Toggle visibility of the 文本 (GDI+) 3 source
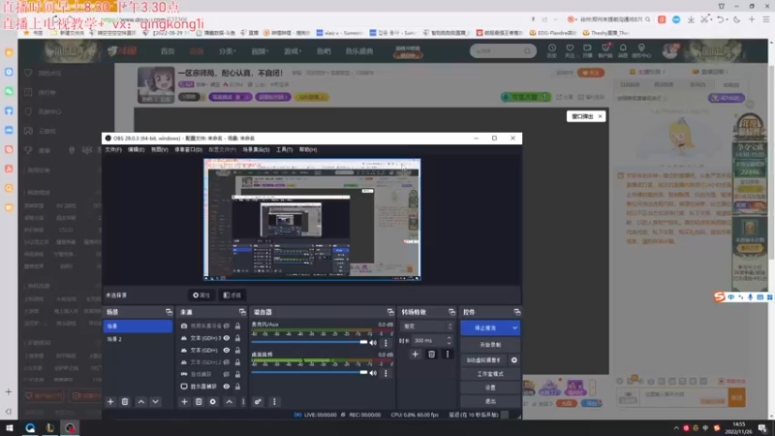The width and height of the screenshot is (775, 436). 227,338
